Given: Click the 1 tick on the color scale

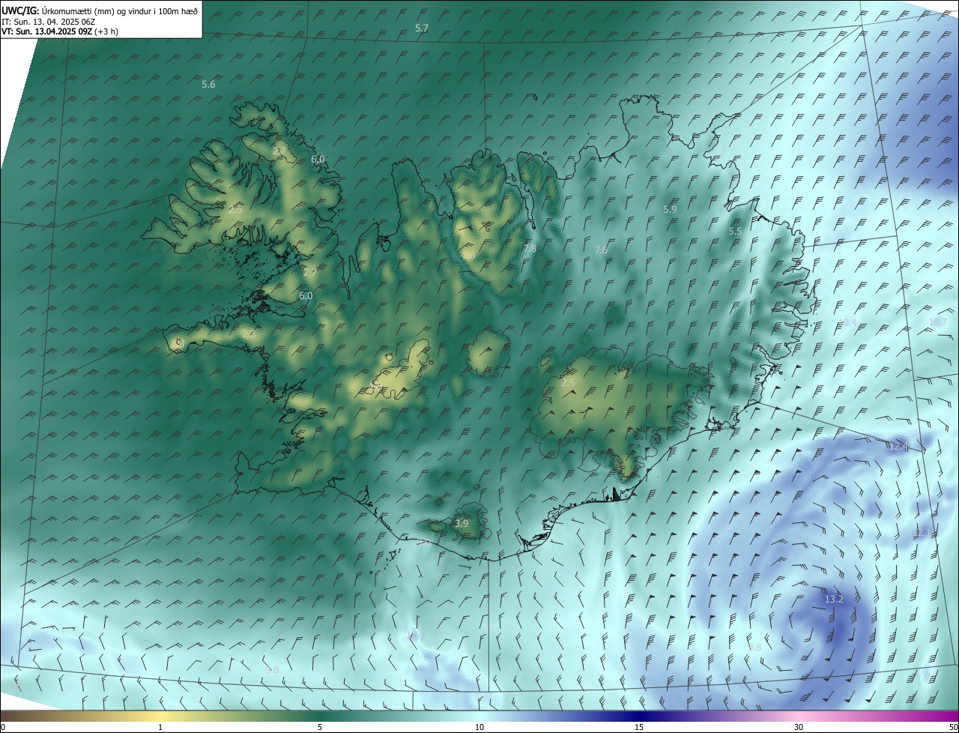Looking at the screenshot, I should [x=160, y=728].
